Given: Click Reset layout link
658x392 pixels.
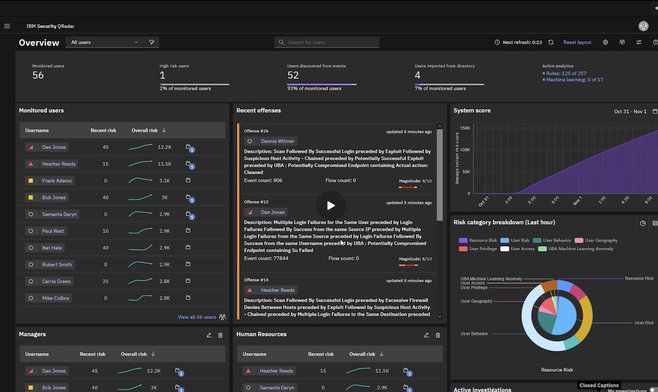Looking at the screenshot, I should click(x=577, y=42).
